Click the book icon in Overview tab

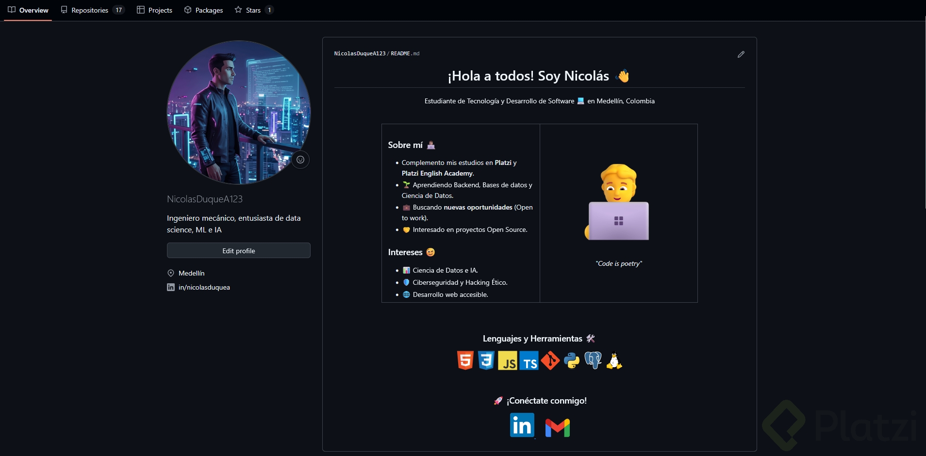click(x=12, y=10)
